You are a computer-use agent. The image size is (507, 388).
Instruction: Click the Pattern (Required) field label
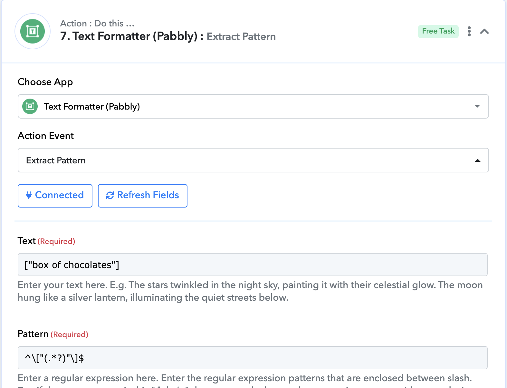coord(53,334)
